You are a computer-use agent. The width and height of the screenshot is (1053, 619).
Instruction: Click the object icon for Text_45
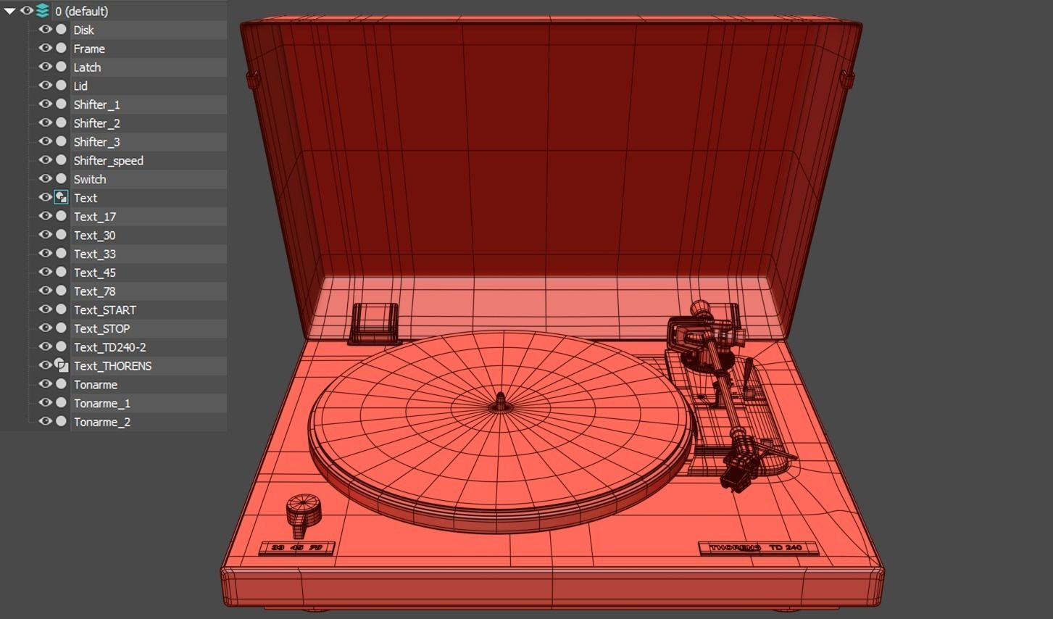pos(61,272)
